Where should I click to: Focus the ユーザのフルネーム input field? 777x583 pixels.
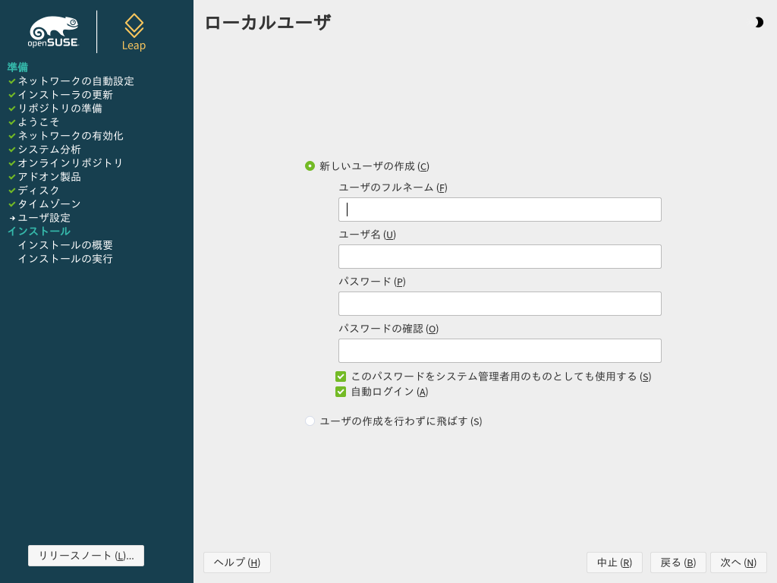pos(499,210)
